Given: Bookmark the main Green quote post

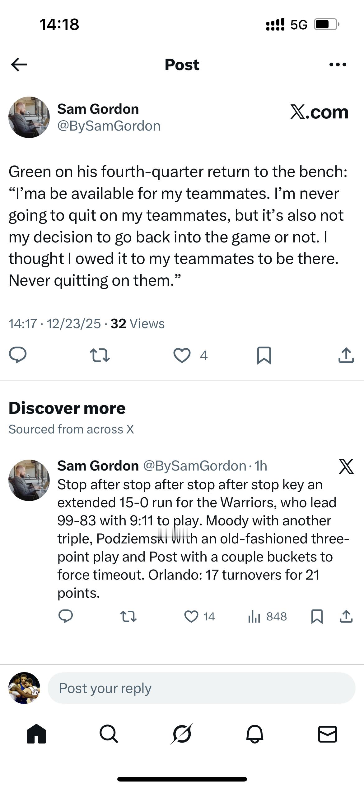Looking at the screenshot, I should [x=264, y=355].
